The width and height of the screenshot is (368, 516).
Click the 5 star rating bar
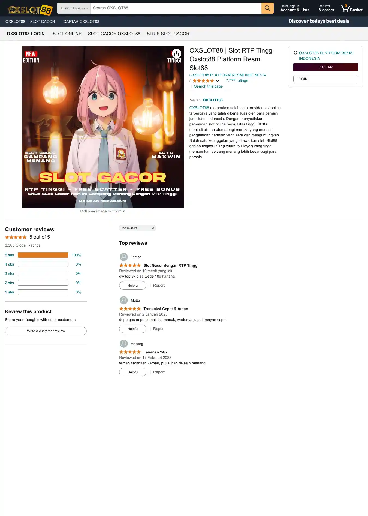(43, 255)
